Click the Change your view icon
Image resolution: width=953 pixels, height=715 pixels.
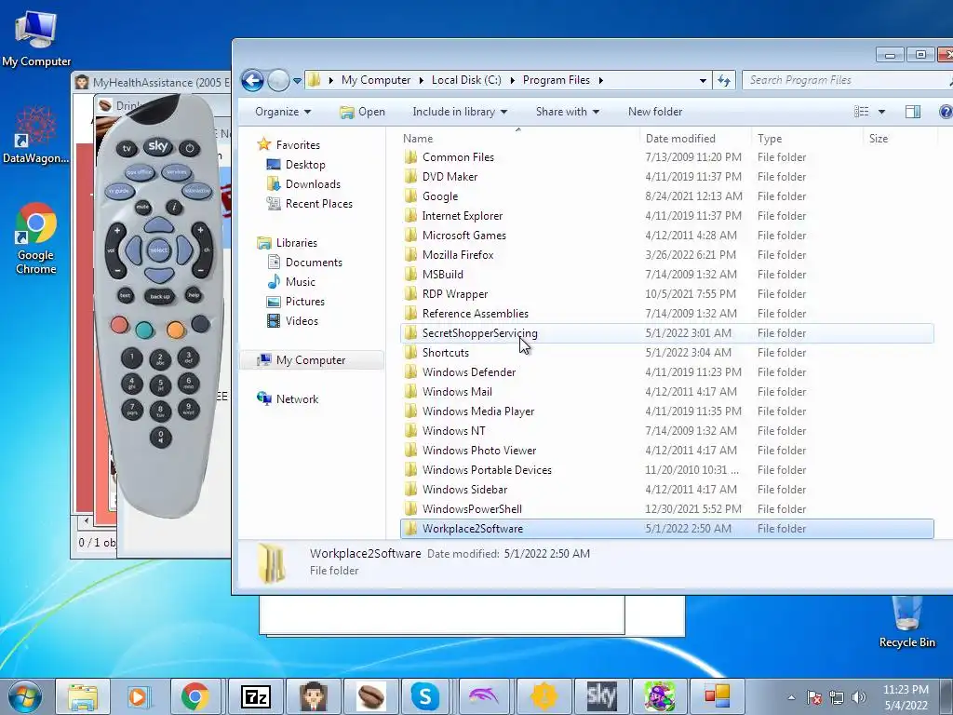861,112
